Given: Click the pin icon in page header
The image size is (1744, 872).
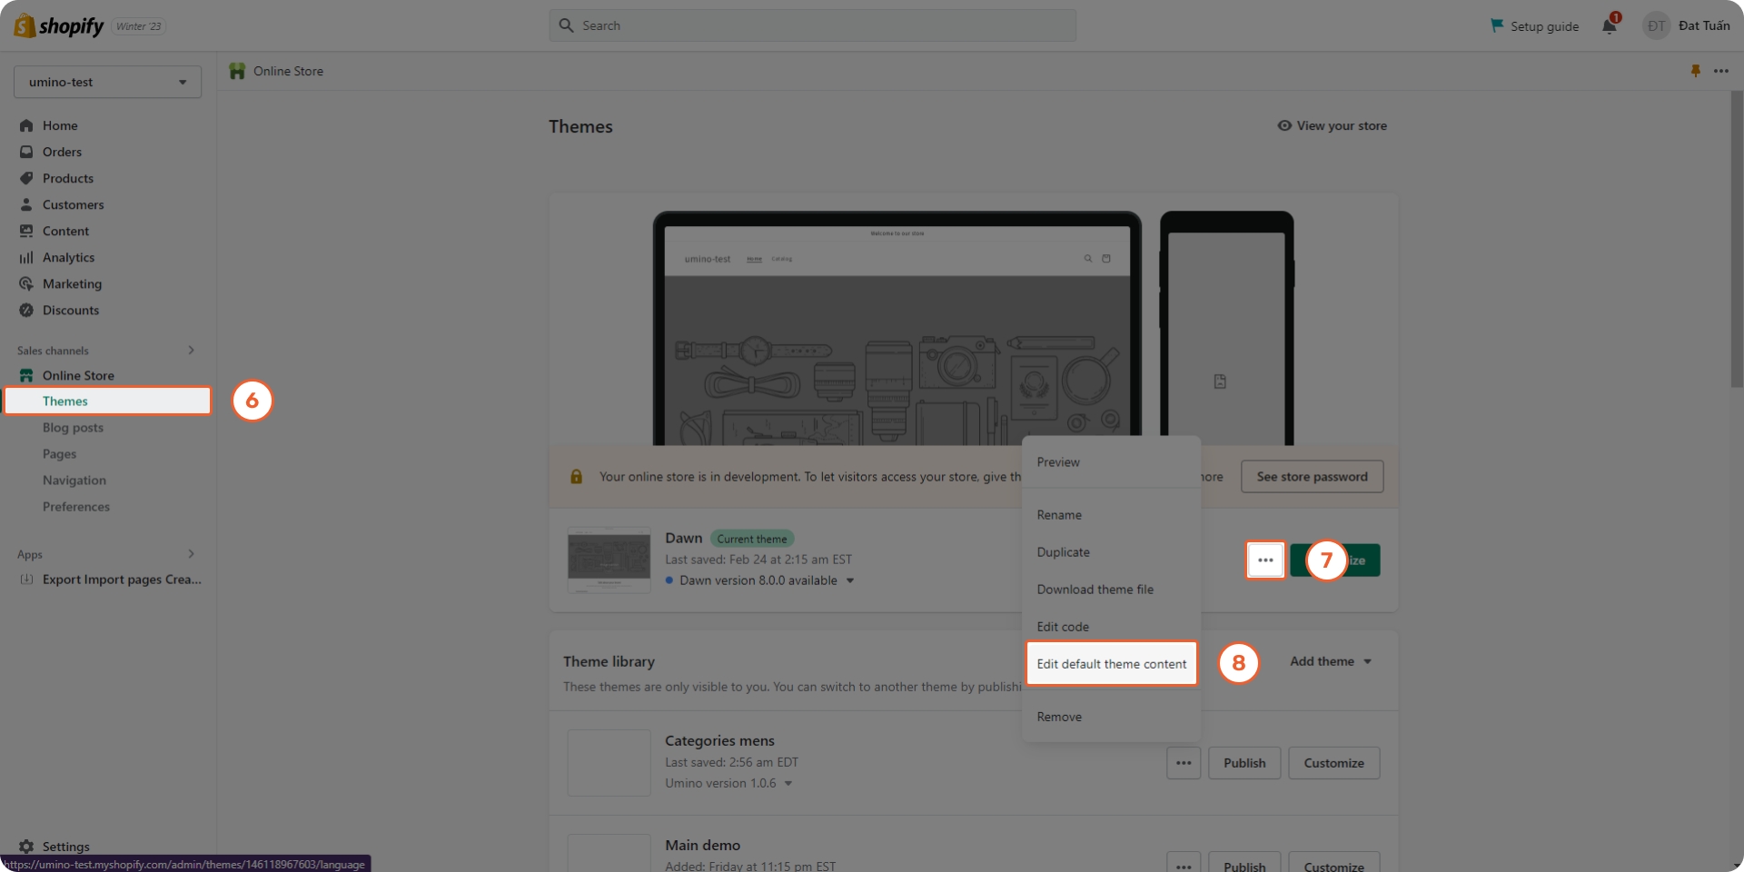Looking at the screenshot, I should pyautogui.click(x=1695, y=71).
